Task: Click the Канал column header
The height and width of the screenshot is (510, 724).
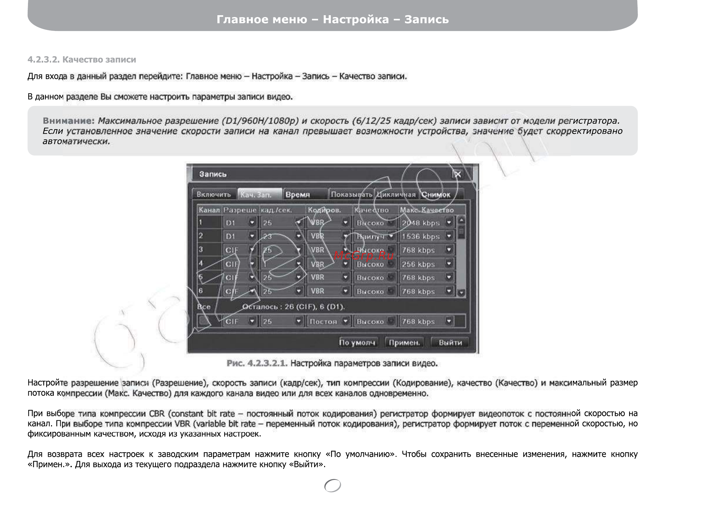Action: pyautogui.click(x=209, y=210)
